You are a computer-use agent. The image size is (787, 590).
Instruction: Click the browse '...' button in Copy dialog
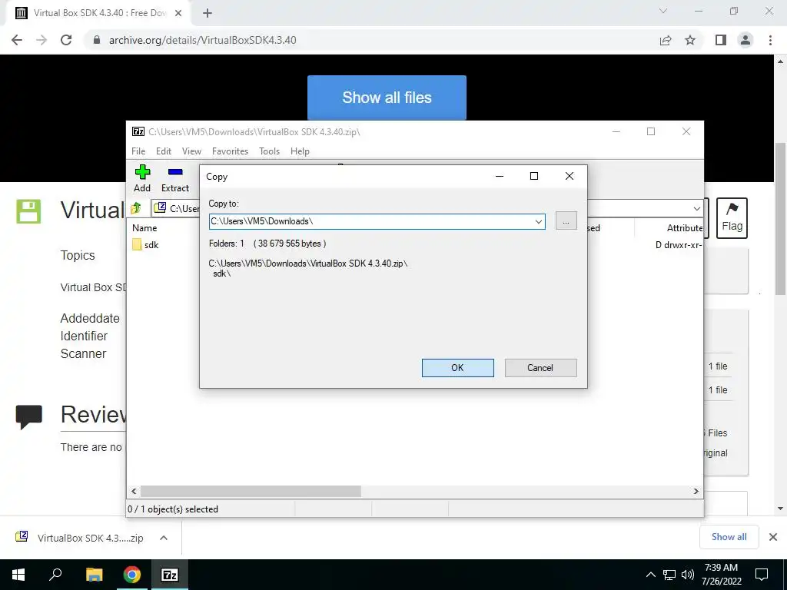[x=566, y=220]
